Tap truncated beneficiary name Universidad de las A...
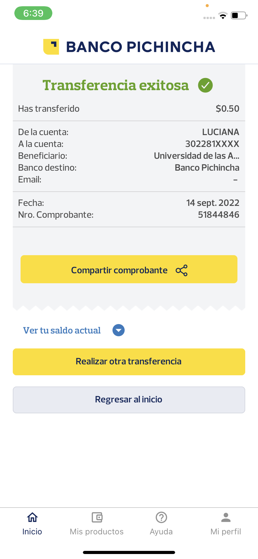 point(197,156)
